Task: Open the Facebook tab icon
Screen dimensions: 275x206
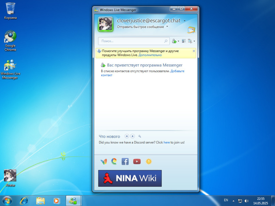Action: coord(125,161)
